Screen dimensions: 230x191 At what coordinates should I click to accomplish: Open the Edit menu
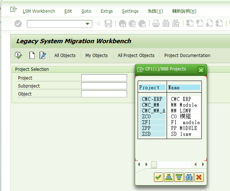(x=68, y=11)
